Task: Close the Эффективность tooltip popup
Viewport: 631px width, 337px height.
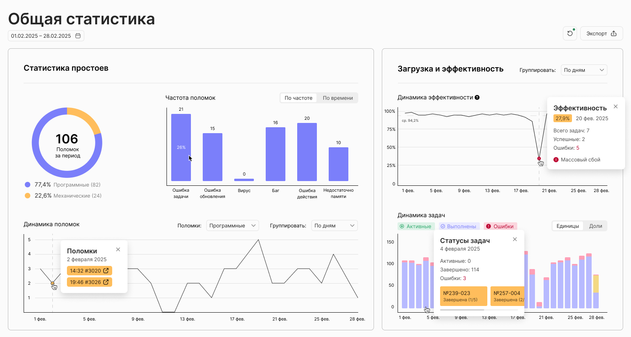Action: pyautogui.click(x=616, y=106)
